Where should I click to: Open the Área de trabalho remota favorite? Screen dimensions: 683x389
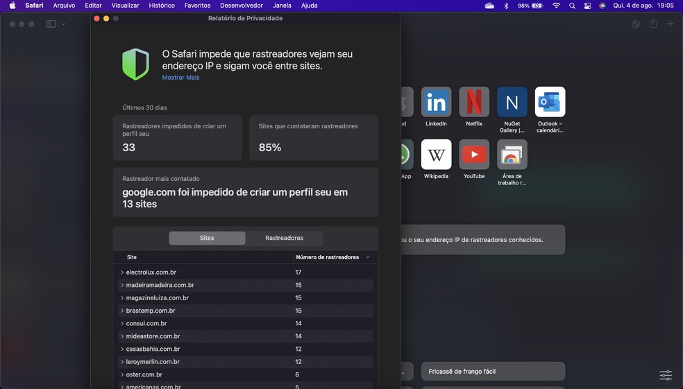(512, 155)
